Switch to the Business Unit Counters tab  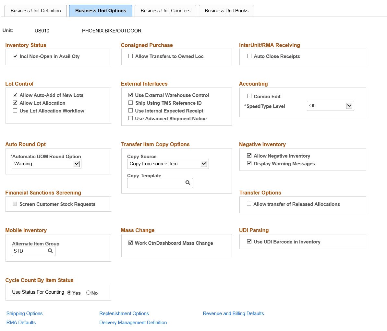coord(165,11)
